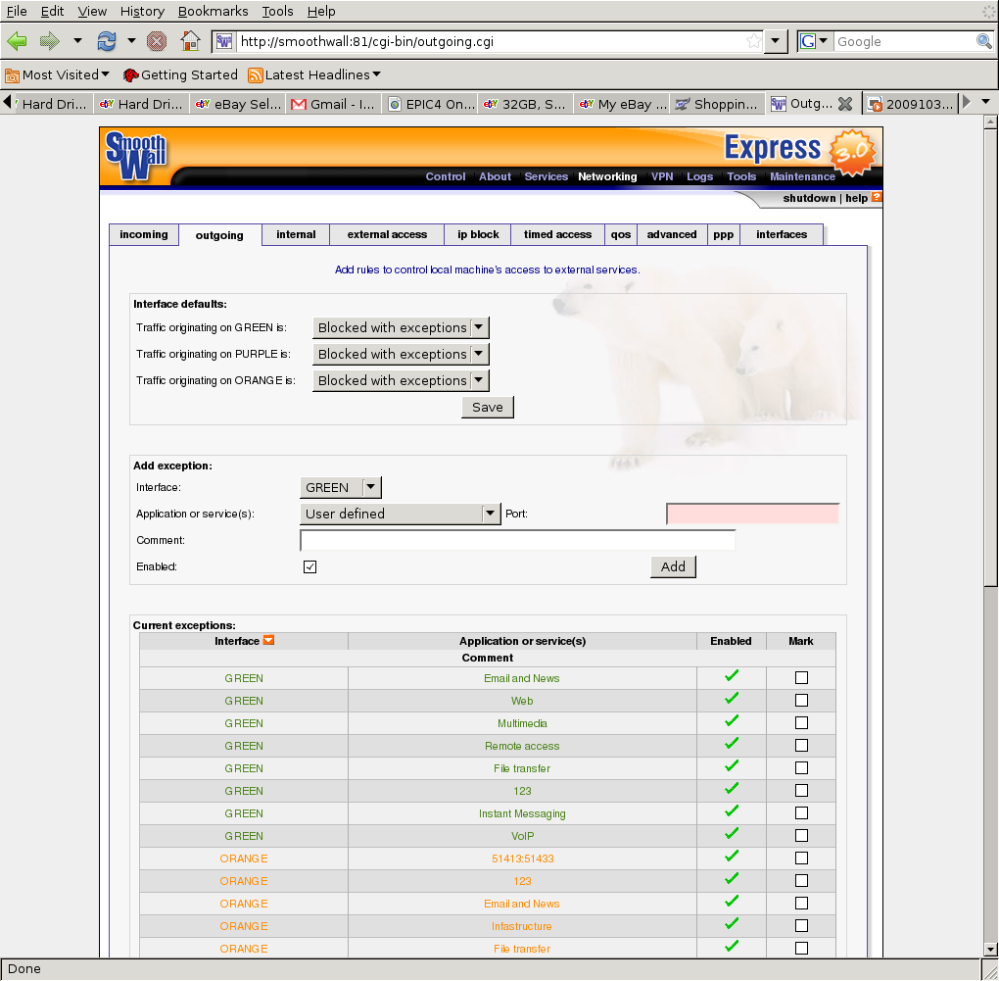Click the Reload page icon

(x=106, y=41)
